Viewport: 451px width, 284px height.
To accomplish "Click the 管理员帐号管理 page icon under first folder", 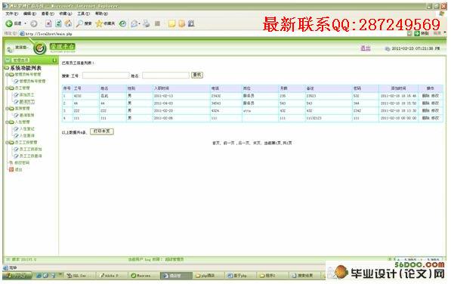I will click(x=17, y=82).
